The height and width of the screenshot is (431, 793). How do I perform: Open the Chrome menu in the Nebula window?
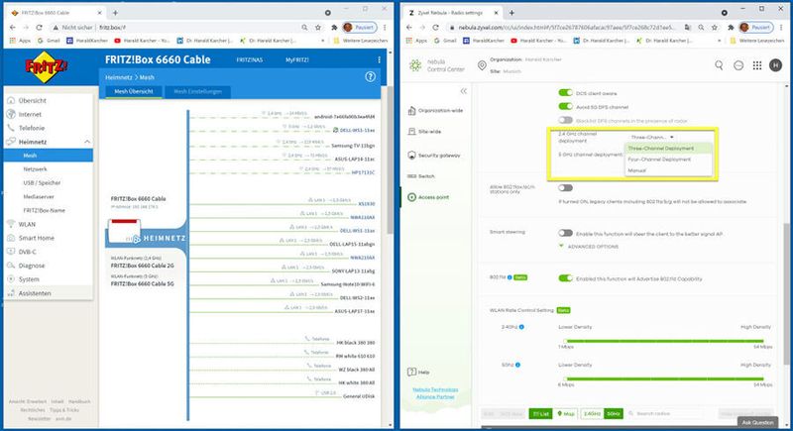(781, 28)
